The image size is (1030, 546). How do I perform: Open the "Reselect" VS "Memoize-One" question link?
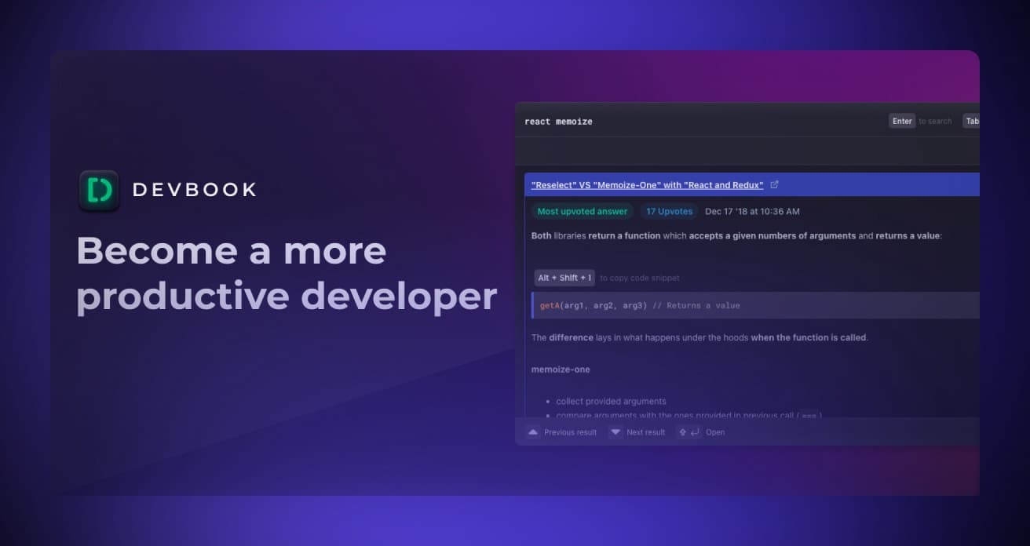pos(647,185)
